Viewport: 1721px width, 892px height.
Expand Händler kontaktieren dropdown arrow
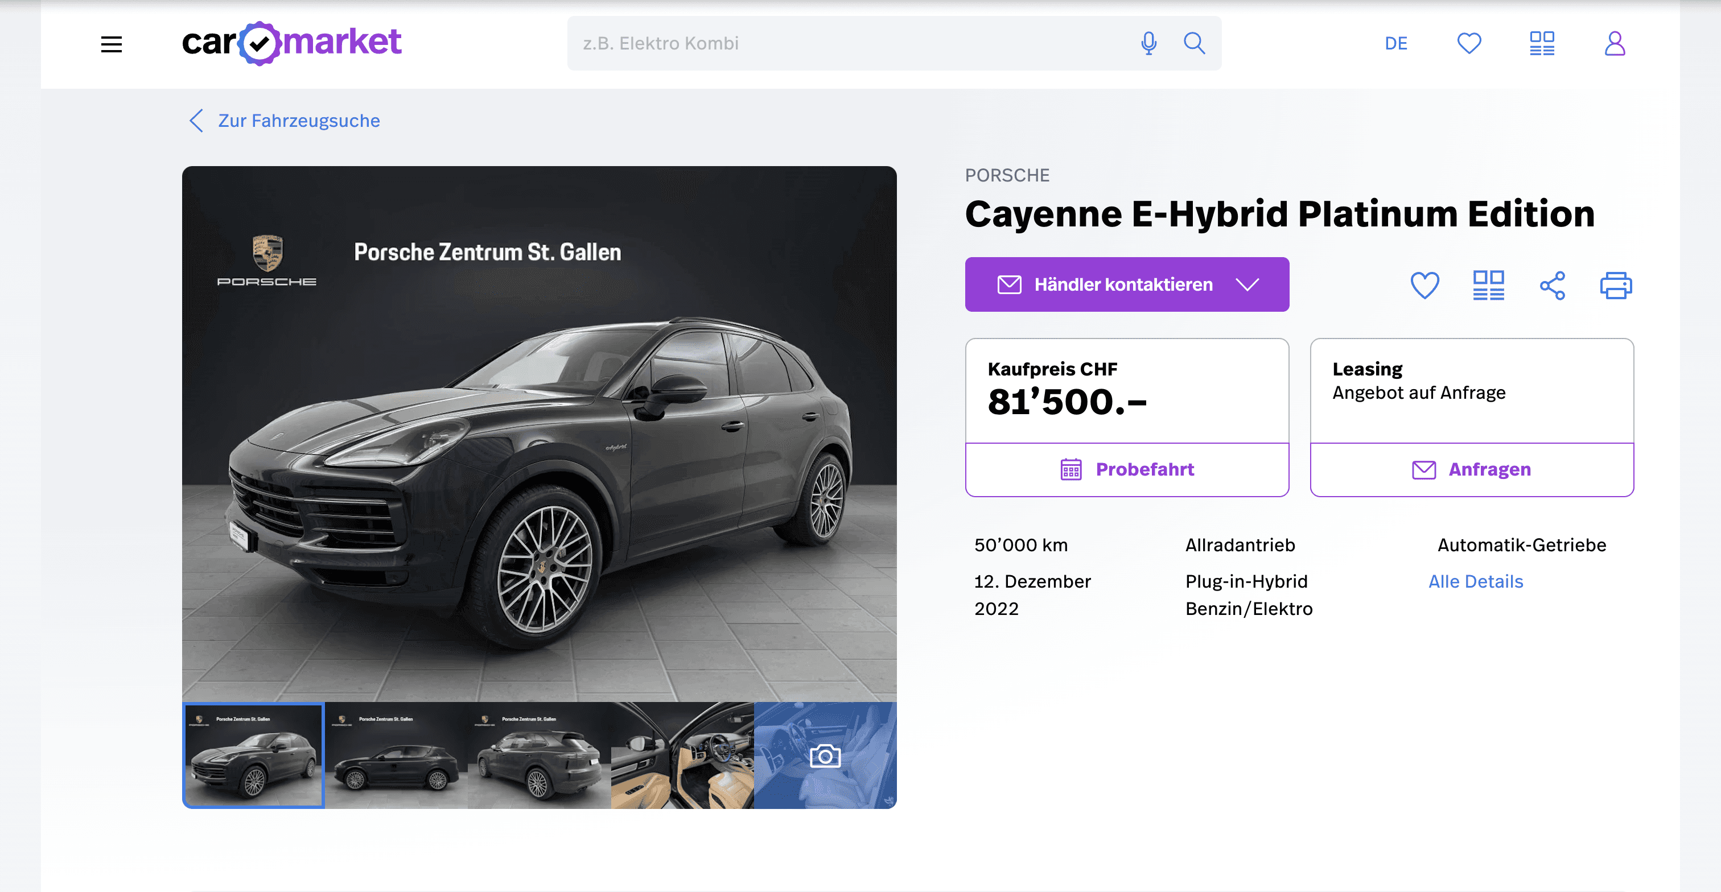(x=1247, y=284)
